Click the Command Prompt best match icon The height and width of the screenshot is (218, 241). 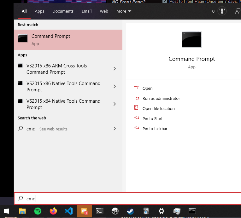23,38
